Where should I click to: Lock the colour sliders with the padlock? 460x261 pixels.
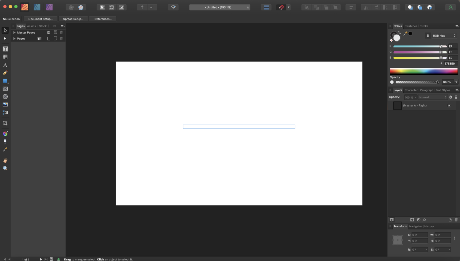[428, 35]
